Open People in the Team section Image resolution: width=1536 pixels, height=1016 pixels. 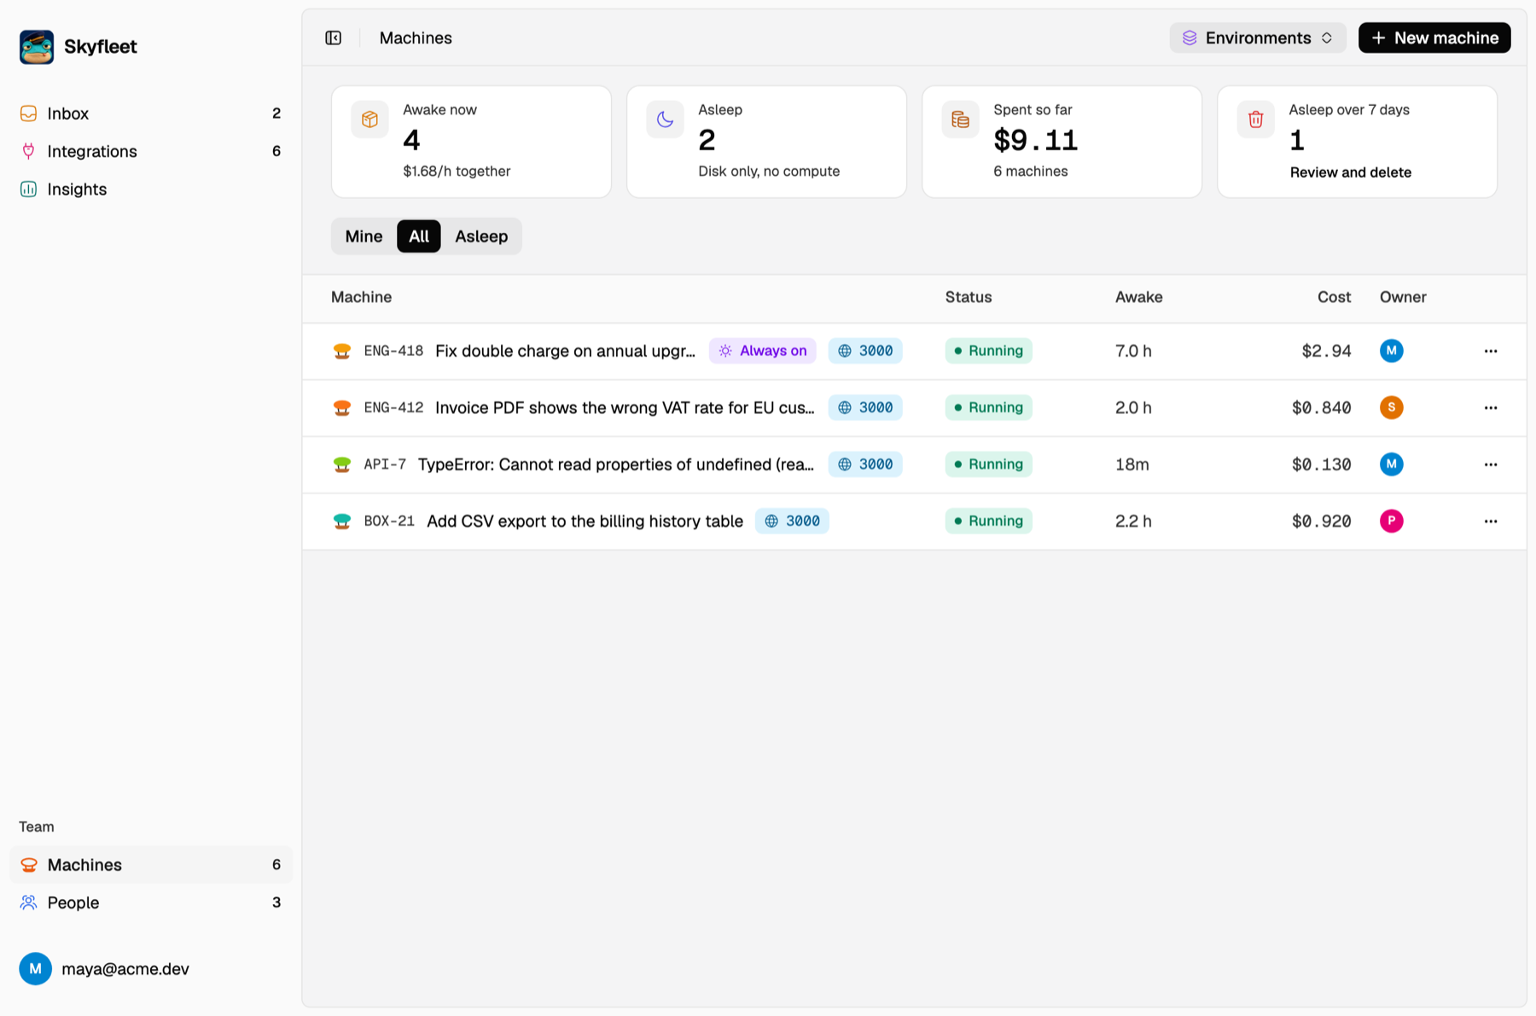150,902
